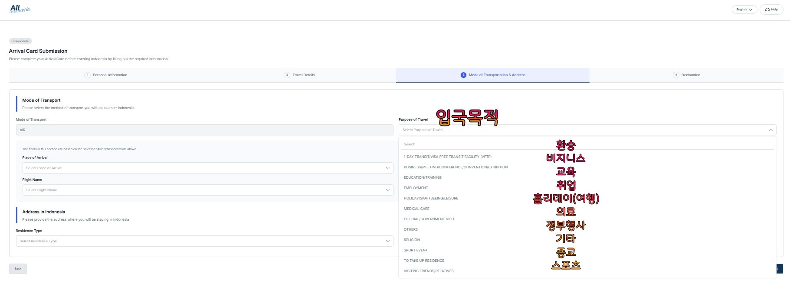Screen dimensions: 790x296
Task: Click the Foreign Visitor badge
Action: tap(20, 41)
